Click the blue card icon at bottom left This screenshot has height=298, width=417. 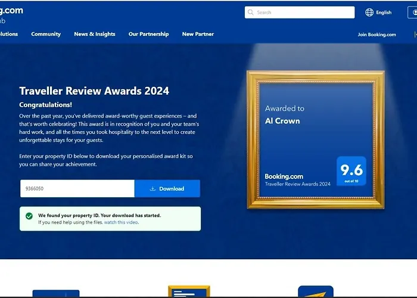click(x=56, y=293)
